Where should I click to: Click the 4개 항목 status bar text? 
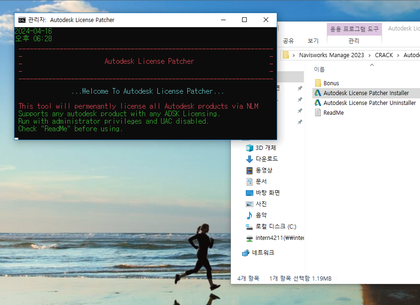click(x=248, y=278)
